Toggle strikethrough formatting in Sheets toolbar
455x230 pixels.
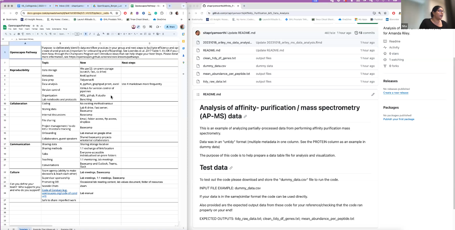click(94, 34)
